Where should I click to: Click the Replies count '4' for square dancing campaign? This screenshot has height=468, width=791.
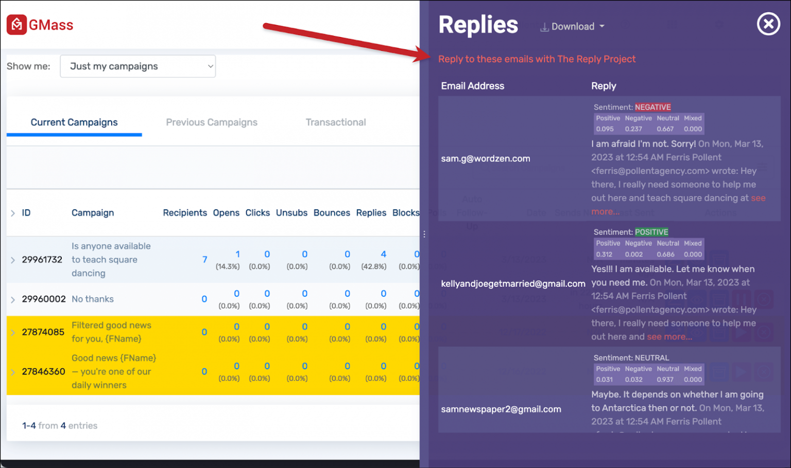[x=383, y=254]
